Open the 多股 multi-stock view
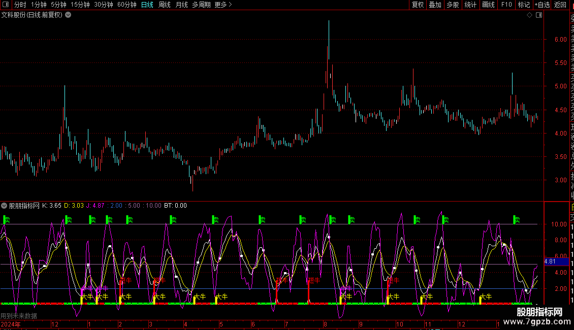This screenshot has width=574, height=330. click(453, 5)
